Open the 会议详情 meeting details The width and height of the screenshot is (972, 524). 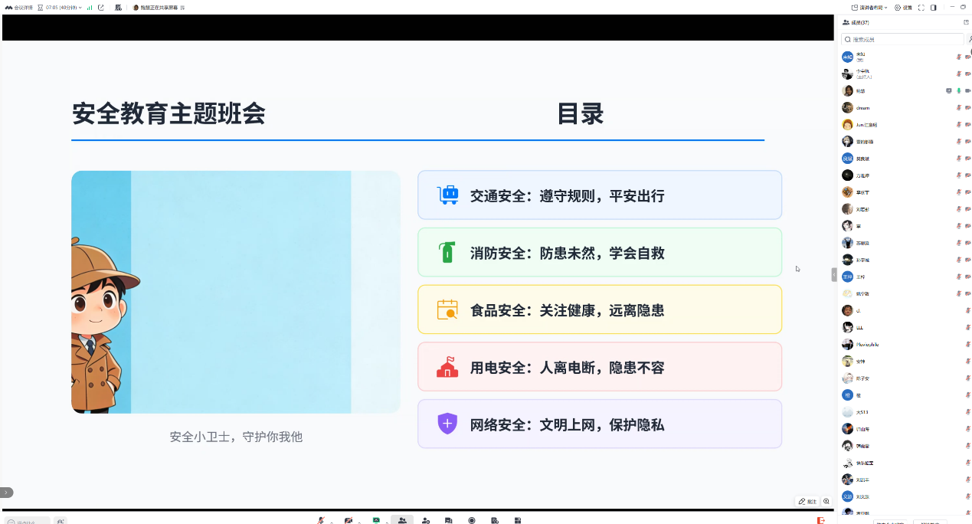(20, 8)
